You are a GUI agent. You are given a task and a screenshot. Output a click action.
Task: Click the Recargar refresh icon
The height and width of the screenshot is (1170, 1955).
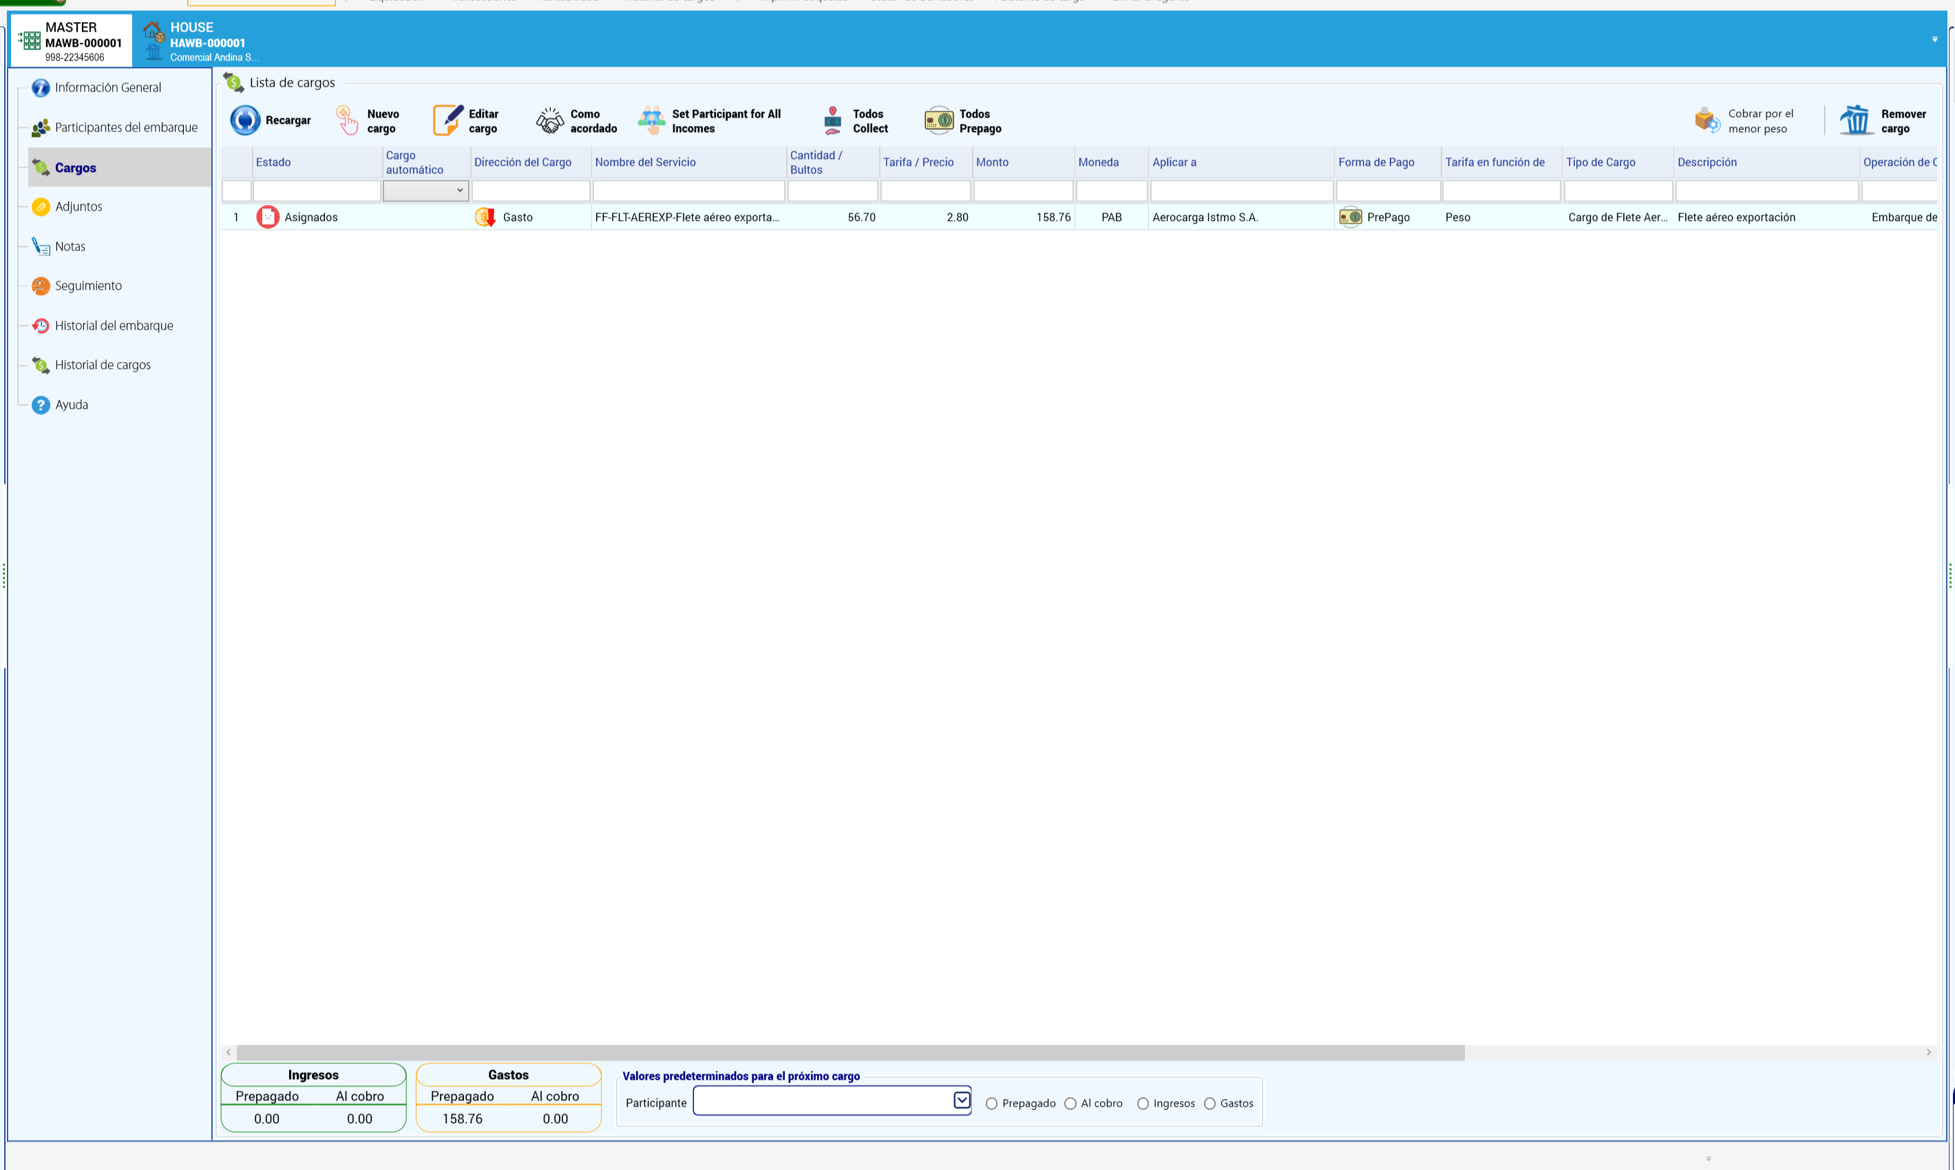[x=245, y=120]
